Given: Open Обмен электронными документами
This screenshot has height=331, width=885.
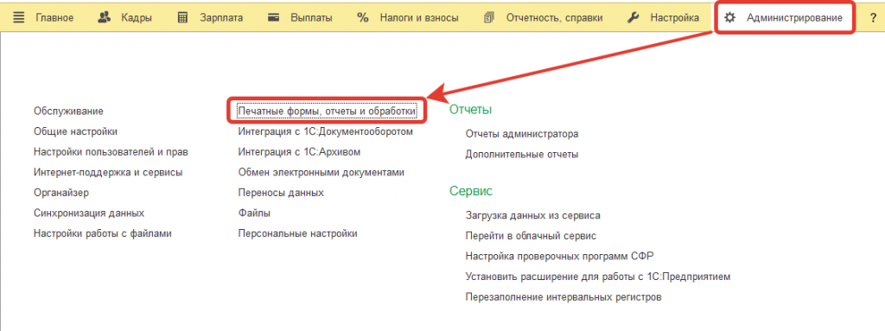Looking at the screenshot, I should point(322,172).
